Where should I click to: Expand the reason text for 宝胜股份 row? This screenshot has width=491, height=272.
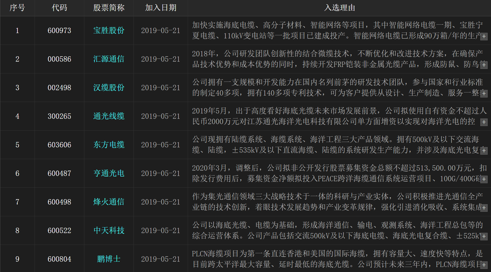(x=484, y=36)
